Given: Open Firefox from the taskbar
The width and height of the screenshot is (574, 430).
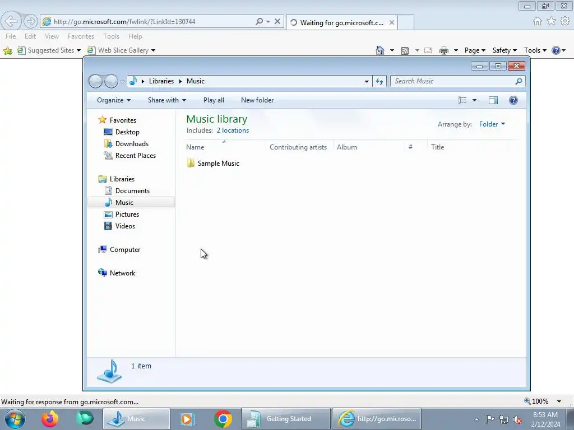Looking at the screenshot, I should tap(50, 419).
